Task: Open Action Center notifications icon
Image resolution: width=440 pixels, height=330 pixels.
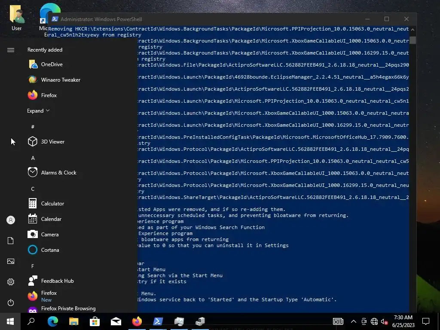Action: (426, 321)
